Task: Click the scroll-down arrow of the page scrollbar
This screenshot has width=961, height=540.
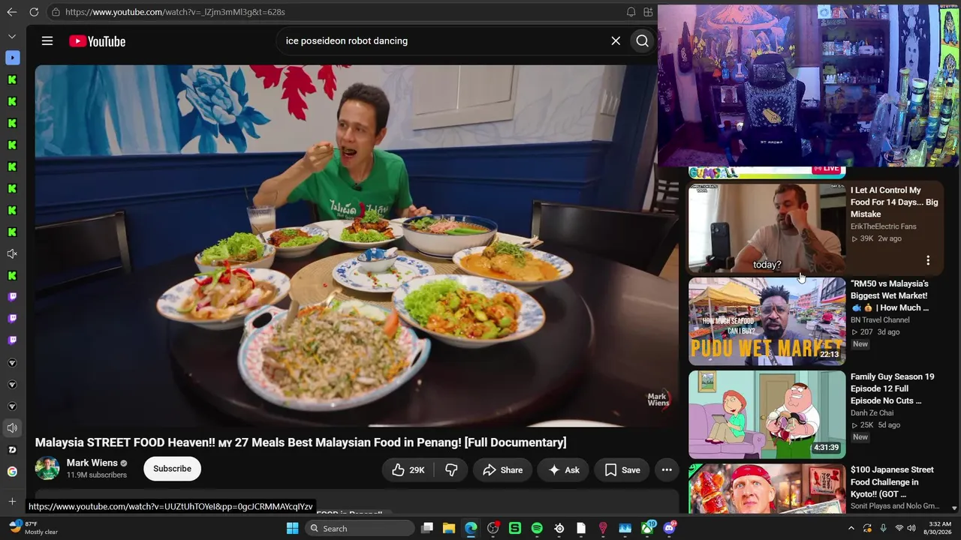Action: point(954,508)
